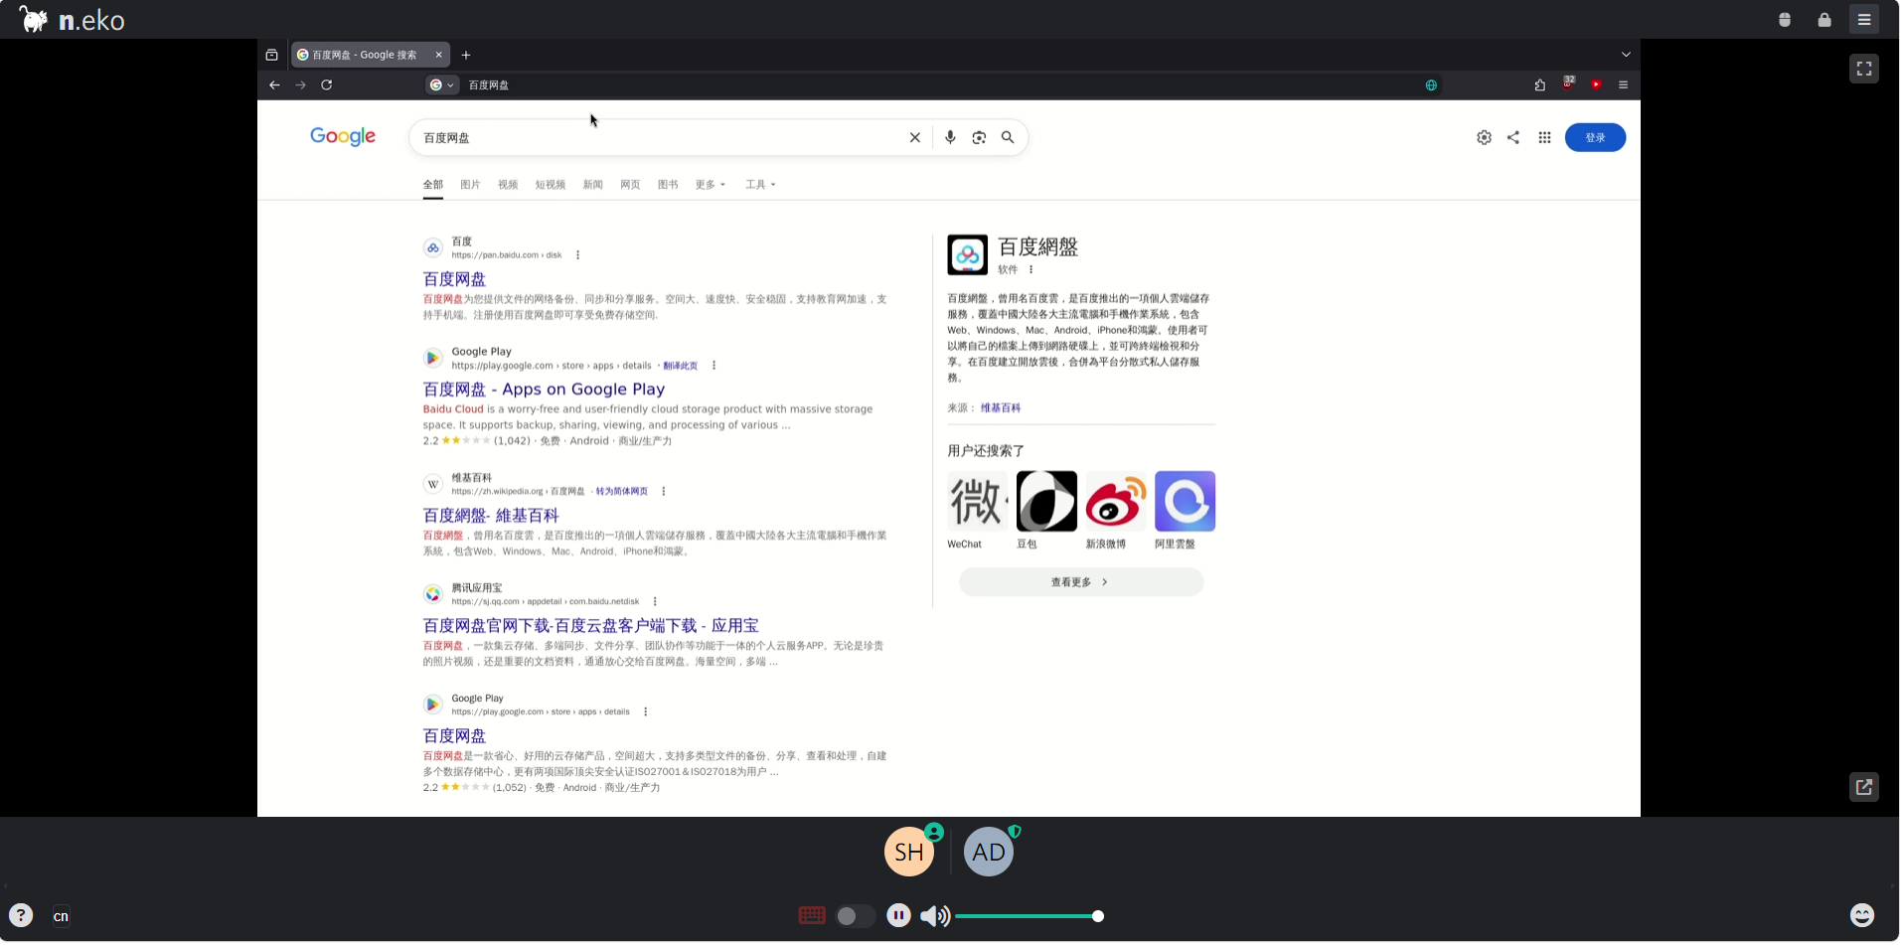Click the cn keyboard layout badge
The width and height of the screenshot is (1902, 945).
(61, 916)
